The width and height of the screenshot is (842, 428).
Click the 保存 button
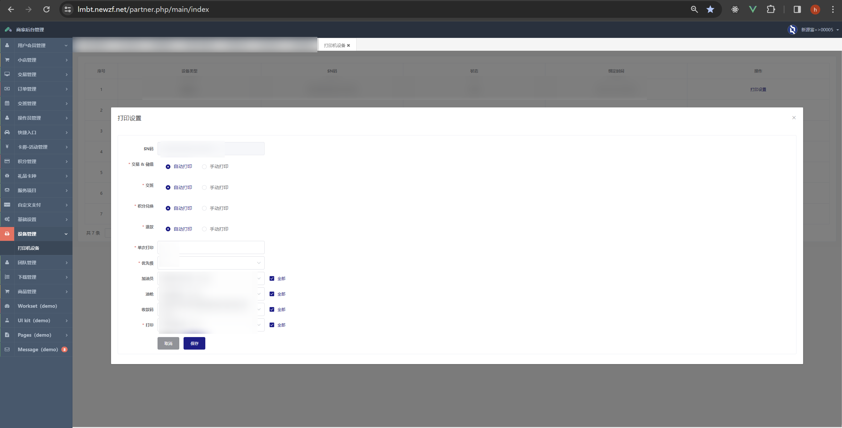point(194,343)
